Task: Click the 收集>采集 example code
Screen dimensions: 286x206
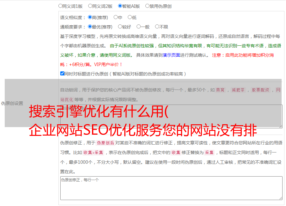Action: pos(93,152)
